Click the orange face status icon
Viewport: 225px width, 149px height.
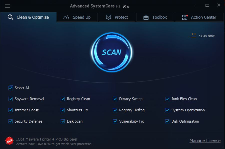193,35
